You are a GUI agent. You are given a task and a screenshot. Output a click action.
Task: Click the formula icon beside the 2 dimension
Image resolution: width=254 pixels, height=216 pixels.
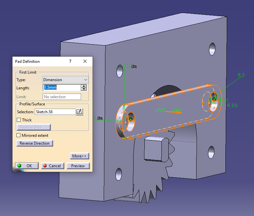click(100, 118)
